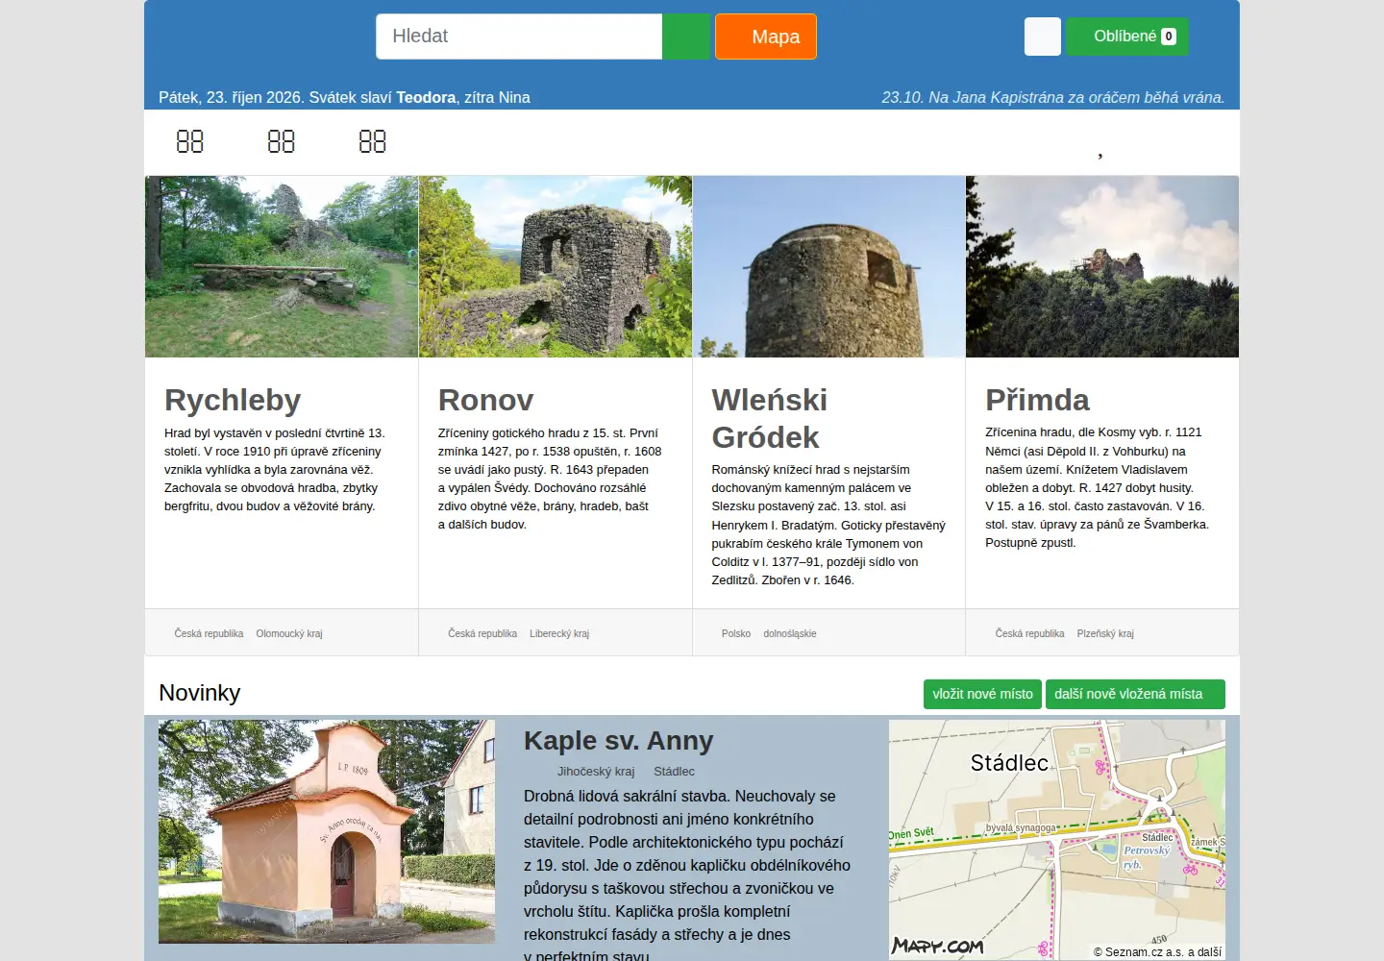Screen dimensions: 1384x961
Task: Click další nově vložená místa button
Action: pyautogui.click(x=1135, y=694)
